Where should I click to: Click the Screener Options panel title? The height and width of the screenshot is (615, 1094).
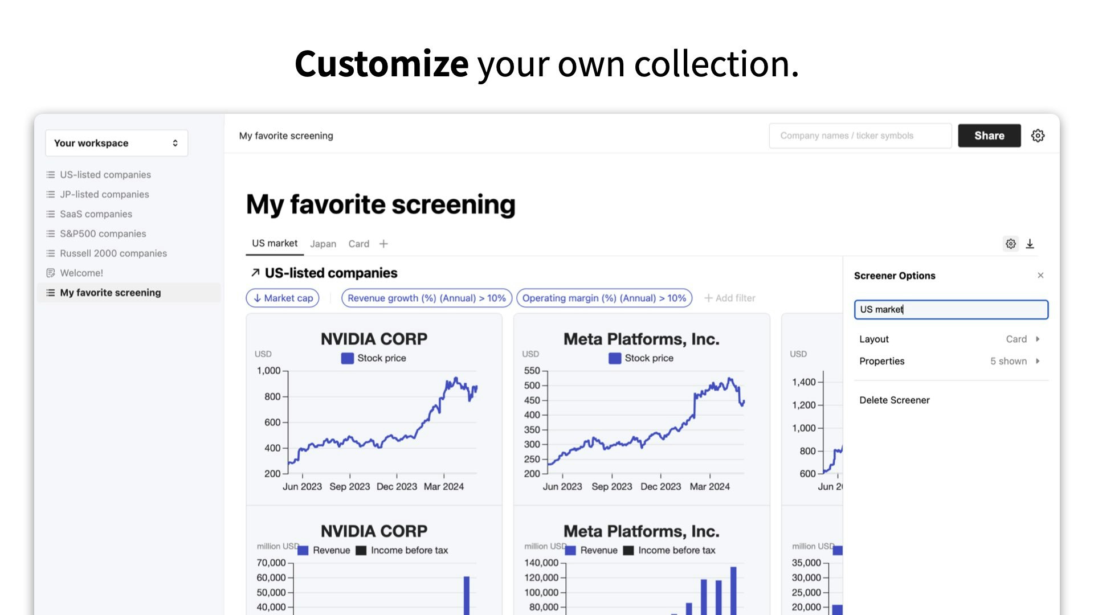(895, 276)
